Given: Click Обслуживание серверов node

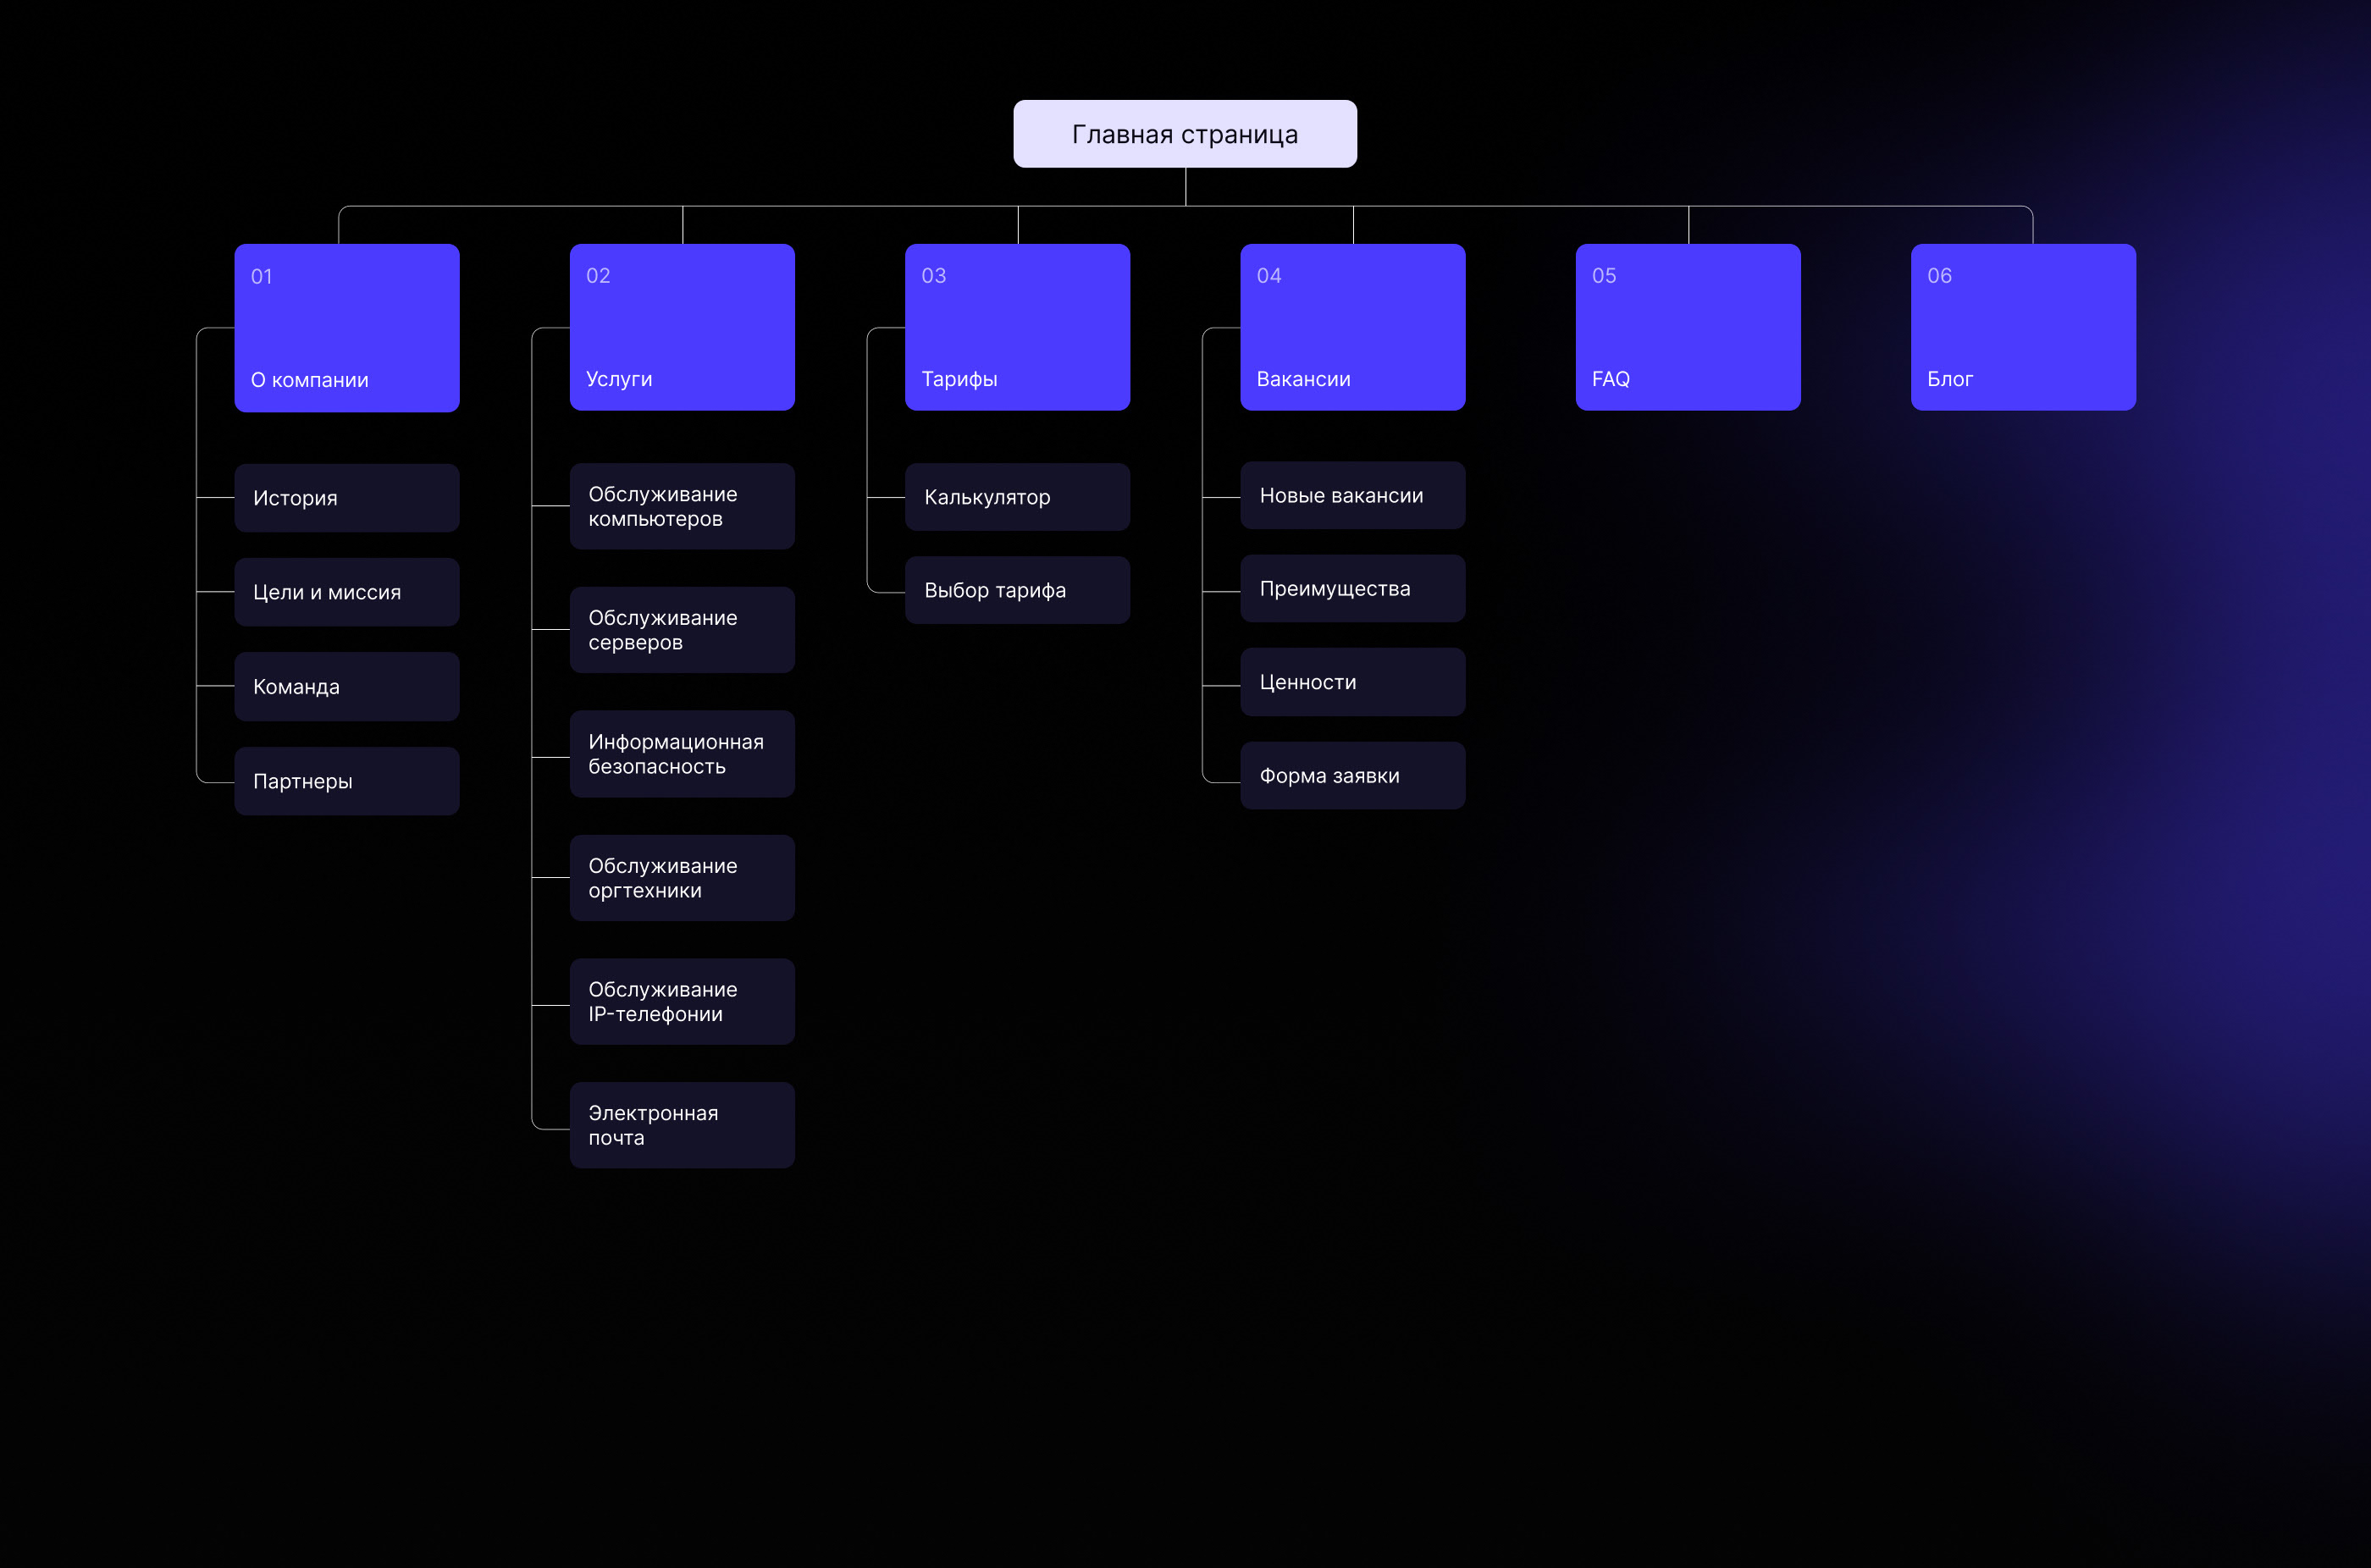Looking at the screenshot, I should (x=682, y=630).
